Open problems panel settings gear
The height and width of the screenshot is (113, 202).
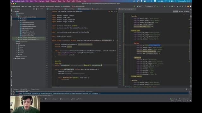point(186,89)
